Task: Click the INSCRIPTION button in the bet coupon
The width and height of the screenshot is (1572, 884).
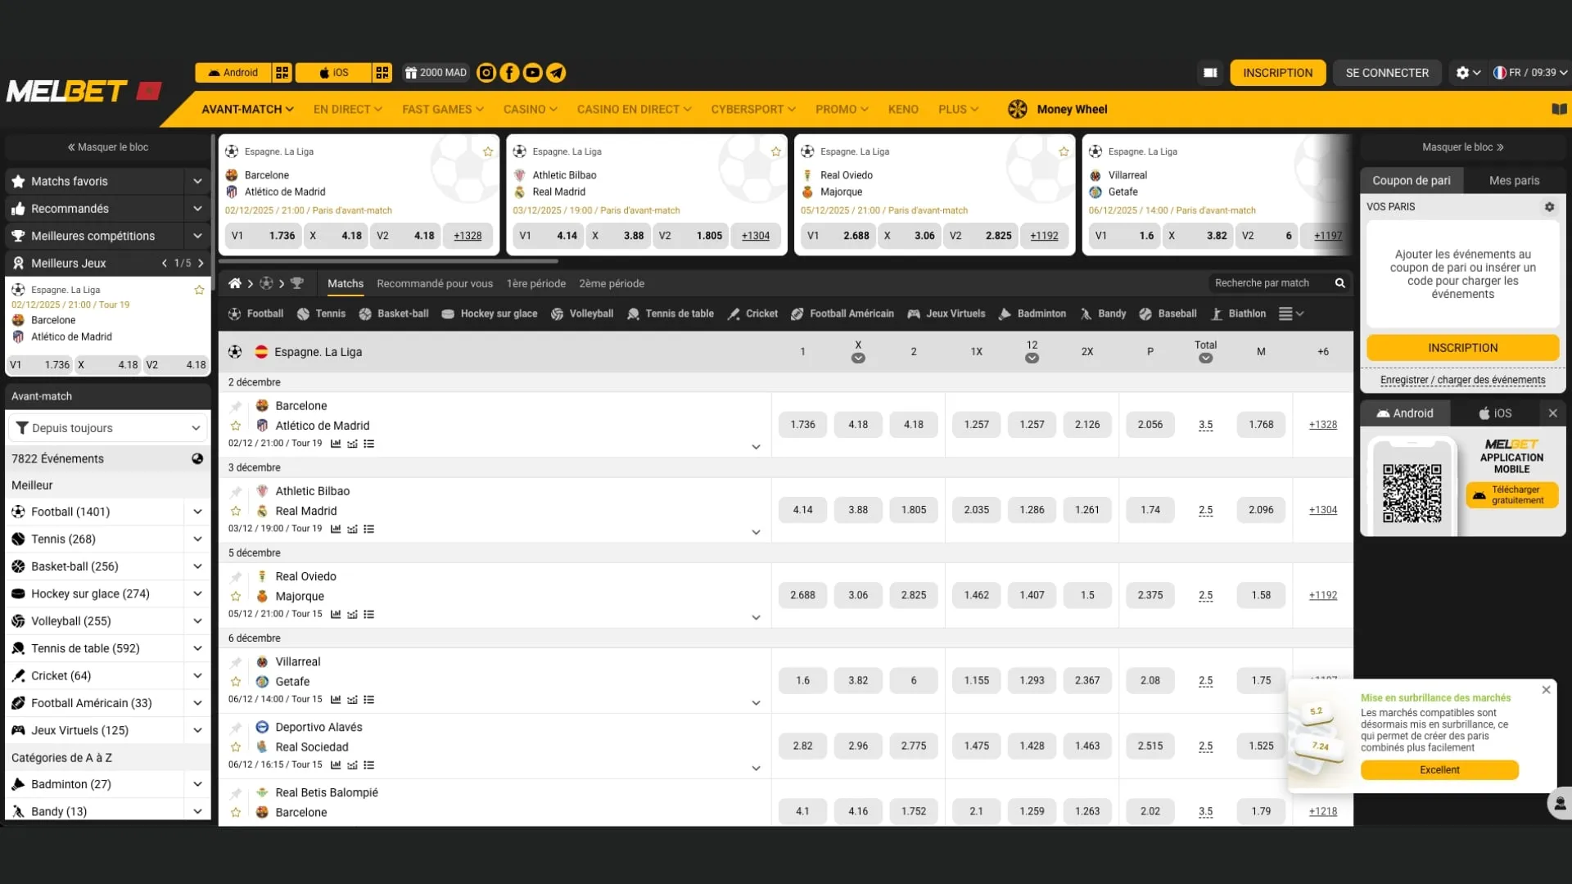Action: (x=1462, y=347)
